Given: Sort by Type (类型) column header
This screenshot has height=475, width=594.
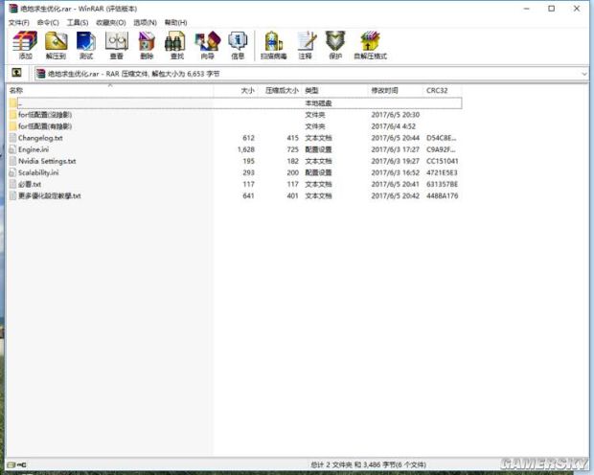Looking at the screenshot, I should 335,91.
